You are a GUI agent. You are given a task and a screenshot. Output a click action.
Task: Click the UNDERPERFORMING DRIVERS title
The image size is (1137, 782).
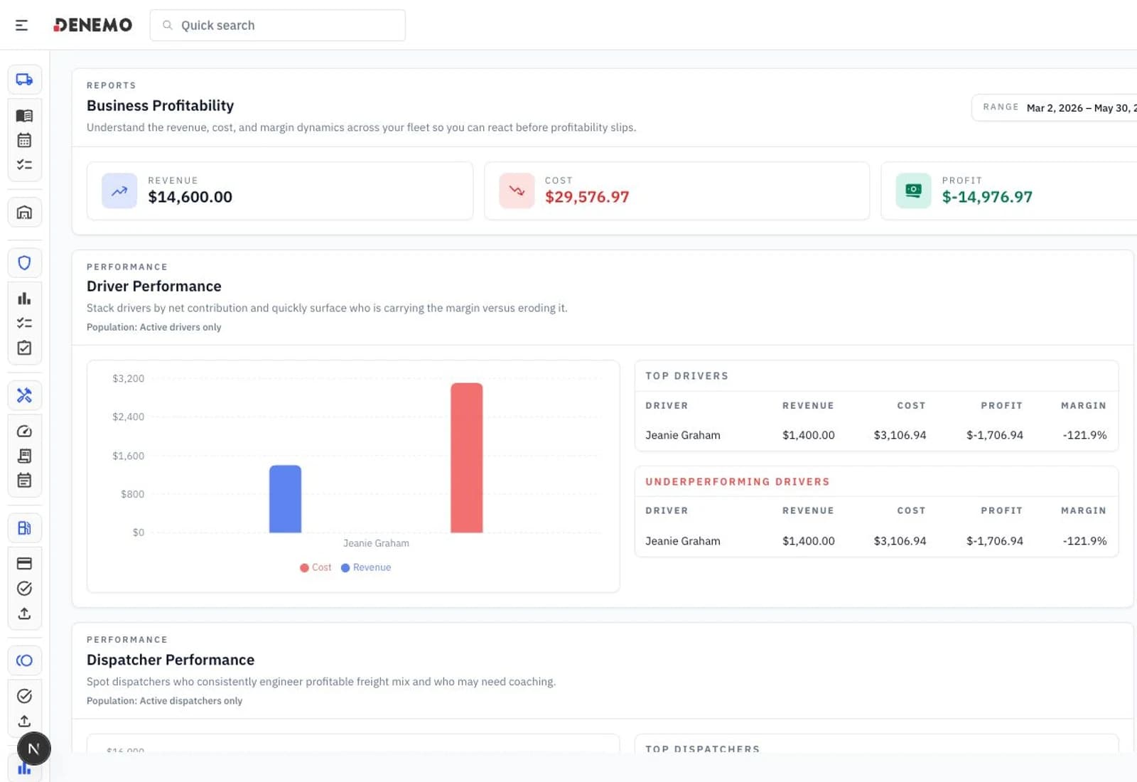pyautogui.click(x=738, y=482)
